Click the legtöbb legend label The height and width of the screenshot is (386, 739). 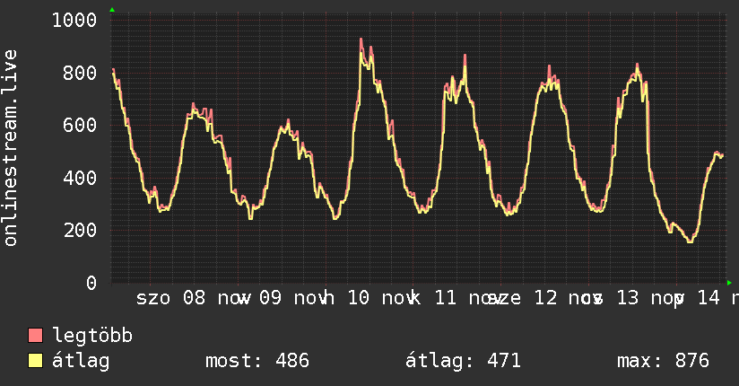(x=92, y=336)
